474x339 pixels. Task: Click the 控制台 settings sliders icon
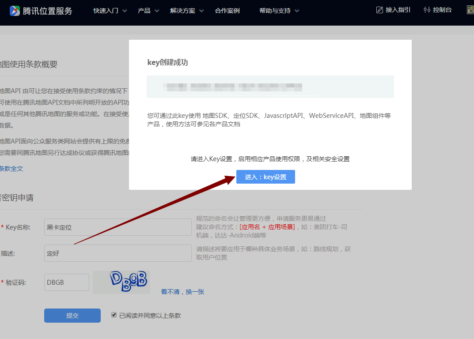point(427,10)
